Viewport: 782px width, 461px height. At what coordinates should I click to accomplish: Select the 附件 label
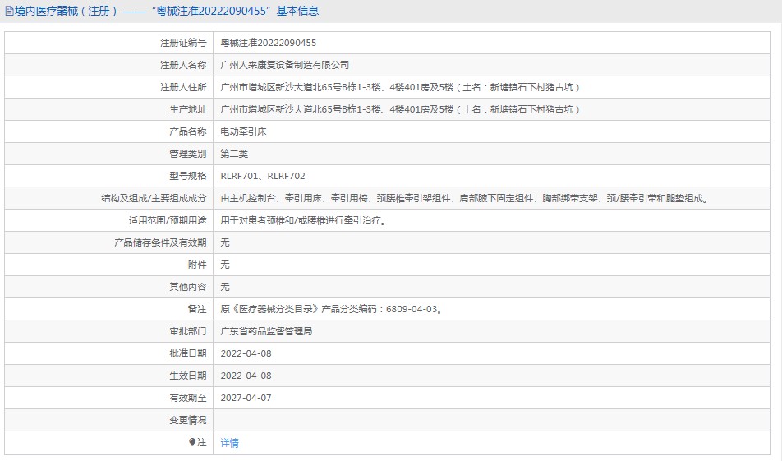tap(197, 265)
